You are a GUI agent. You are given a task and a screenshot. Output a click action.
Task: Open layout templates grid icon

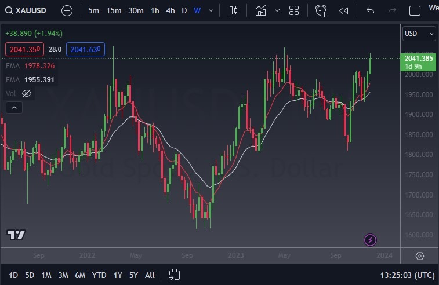293,10
